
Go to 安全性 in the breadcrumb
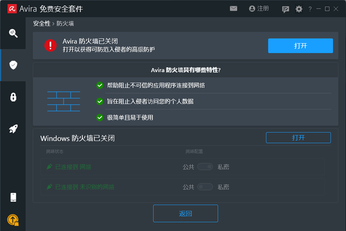tap(42, 24)
